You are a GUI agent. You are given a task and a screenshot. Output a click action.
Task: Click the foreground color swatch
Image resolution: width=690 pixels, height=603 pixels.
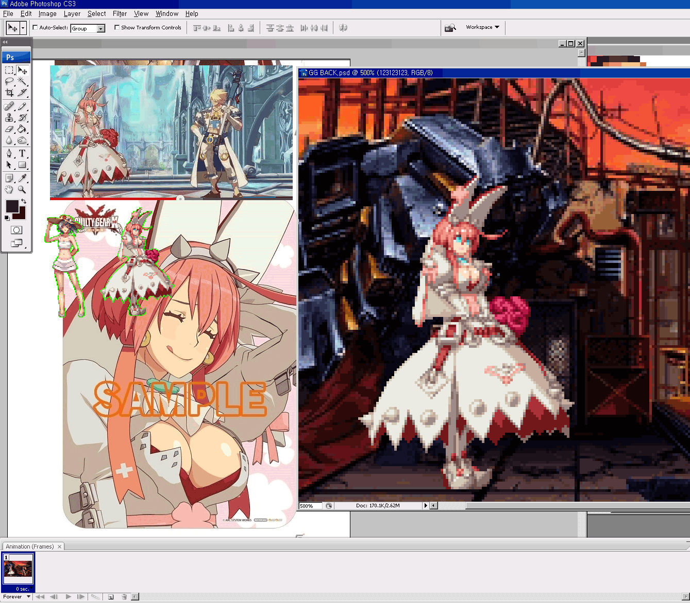pyautogui.click(x=12, y=206)
